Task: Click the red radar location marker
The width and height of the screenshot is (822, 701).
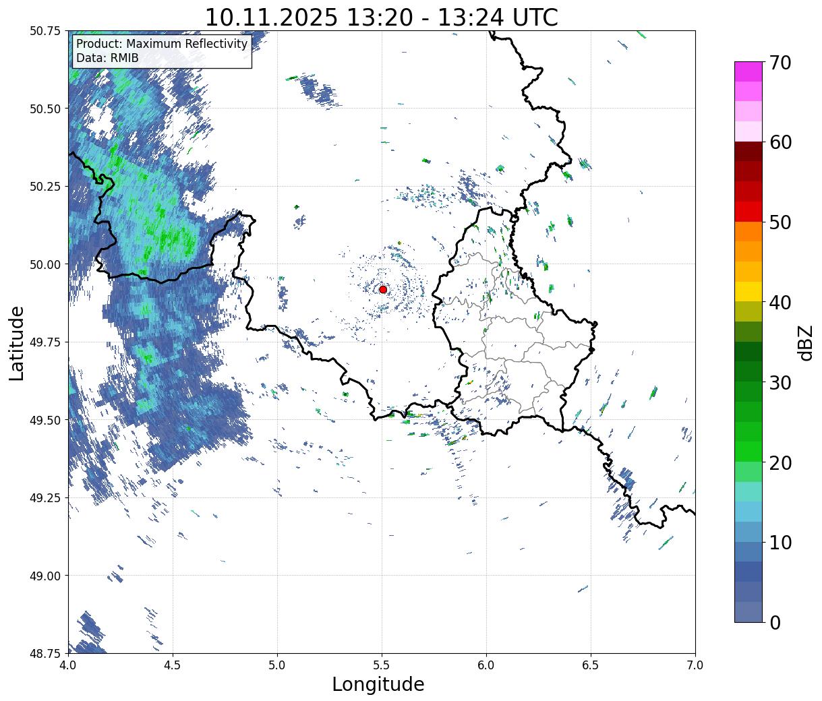Action: click(383, 289)
